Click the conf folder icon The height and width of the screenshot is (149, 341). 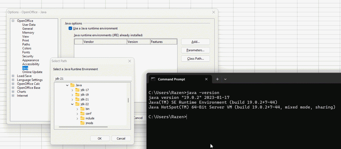point(82,114)
